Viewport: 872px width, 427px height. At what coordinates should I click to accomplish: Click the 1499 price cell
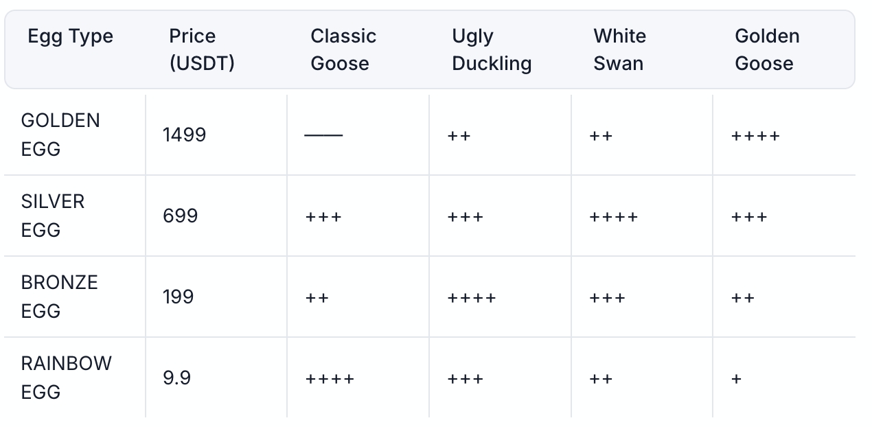coord(185,135)
